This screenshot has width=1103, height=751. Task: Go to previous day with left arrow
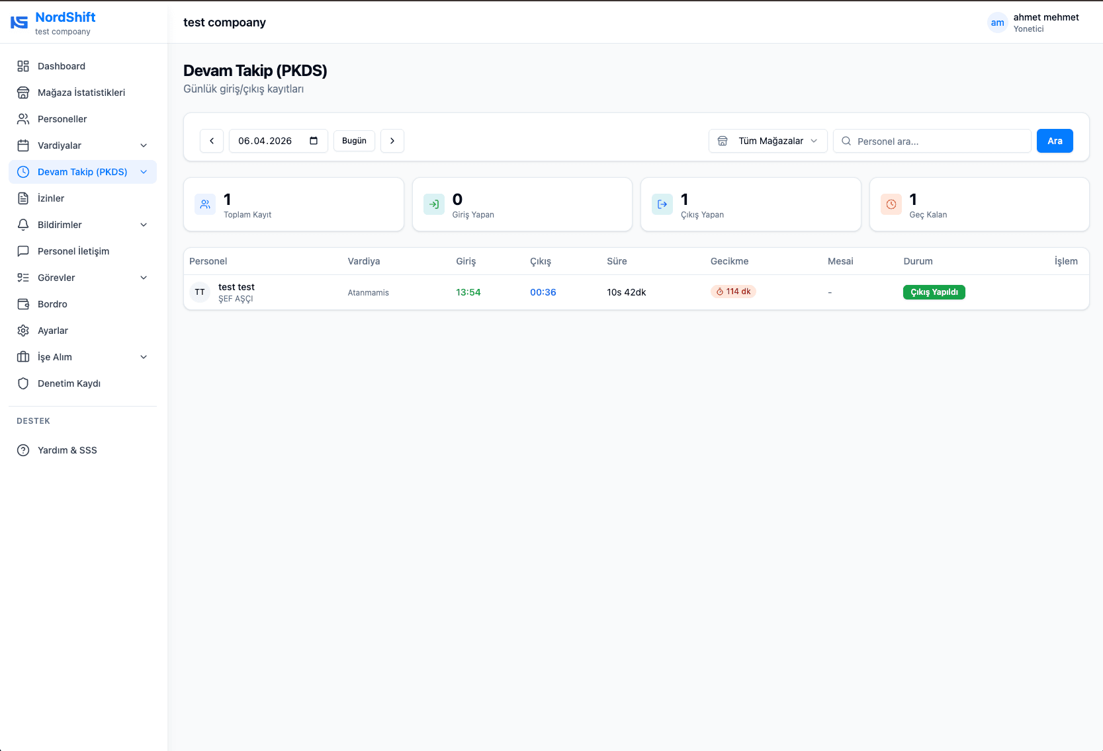tap(212, 141)
